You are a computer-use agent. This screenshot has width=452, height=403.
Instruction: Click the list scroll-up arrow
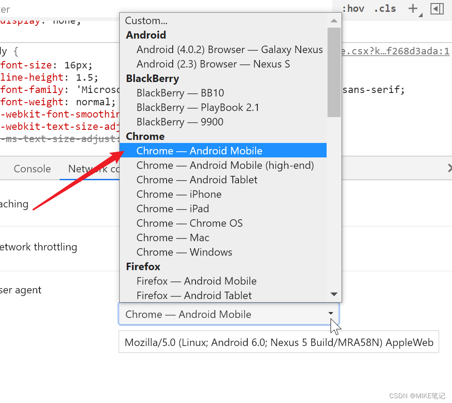(x=334, y=21)
